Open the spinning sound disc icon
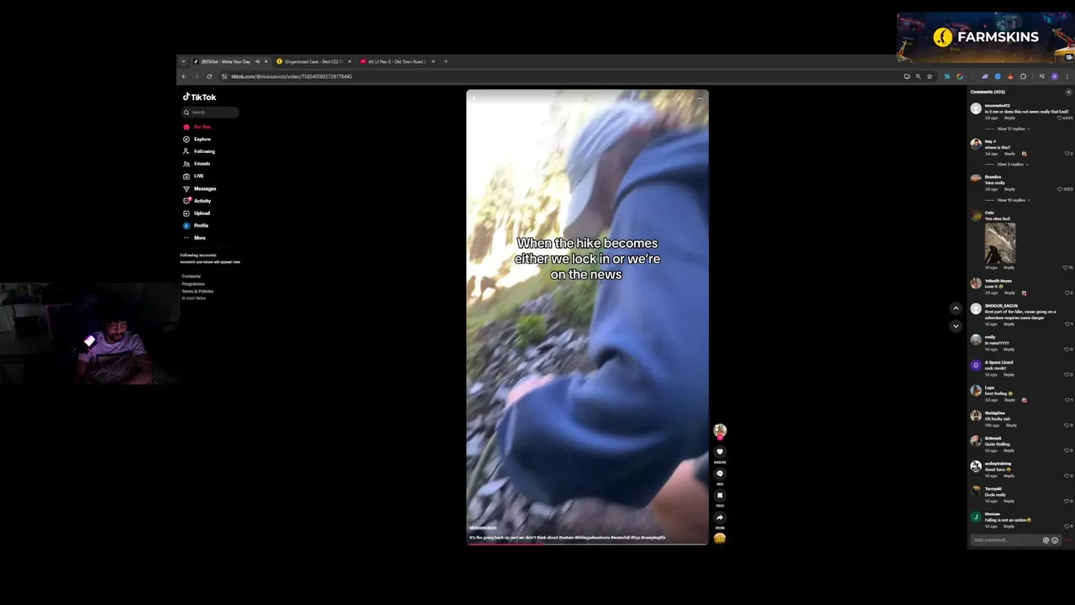The image size is (1075, 605). coord(720,538)
